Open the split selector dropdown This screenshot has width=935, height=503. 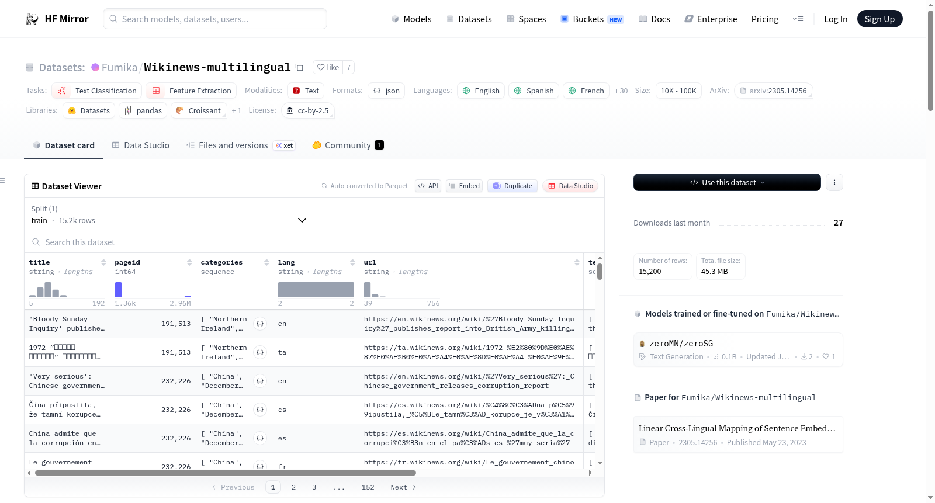point(169,214)
